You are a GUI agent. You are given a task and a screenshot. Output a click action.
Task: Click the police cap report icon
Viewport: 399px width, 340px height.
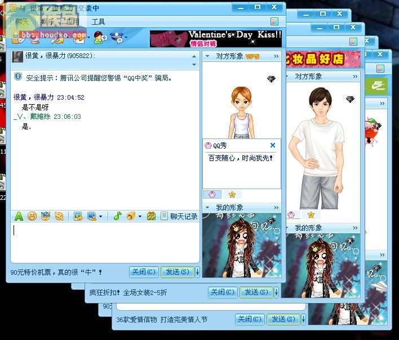tap(117, 37)
